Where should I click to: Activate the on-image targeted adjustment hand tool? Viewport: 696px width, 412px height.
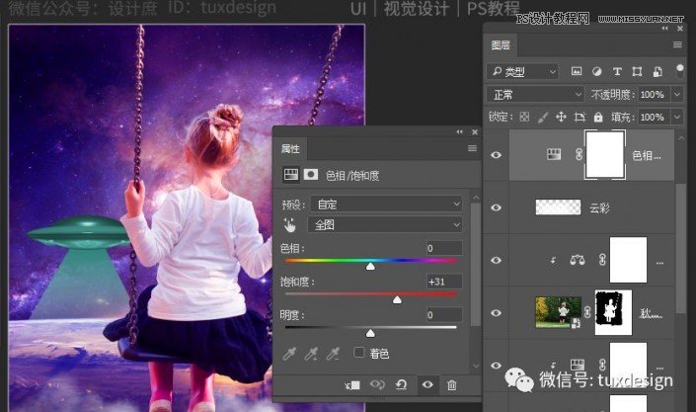point(290,225)
